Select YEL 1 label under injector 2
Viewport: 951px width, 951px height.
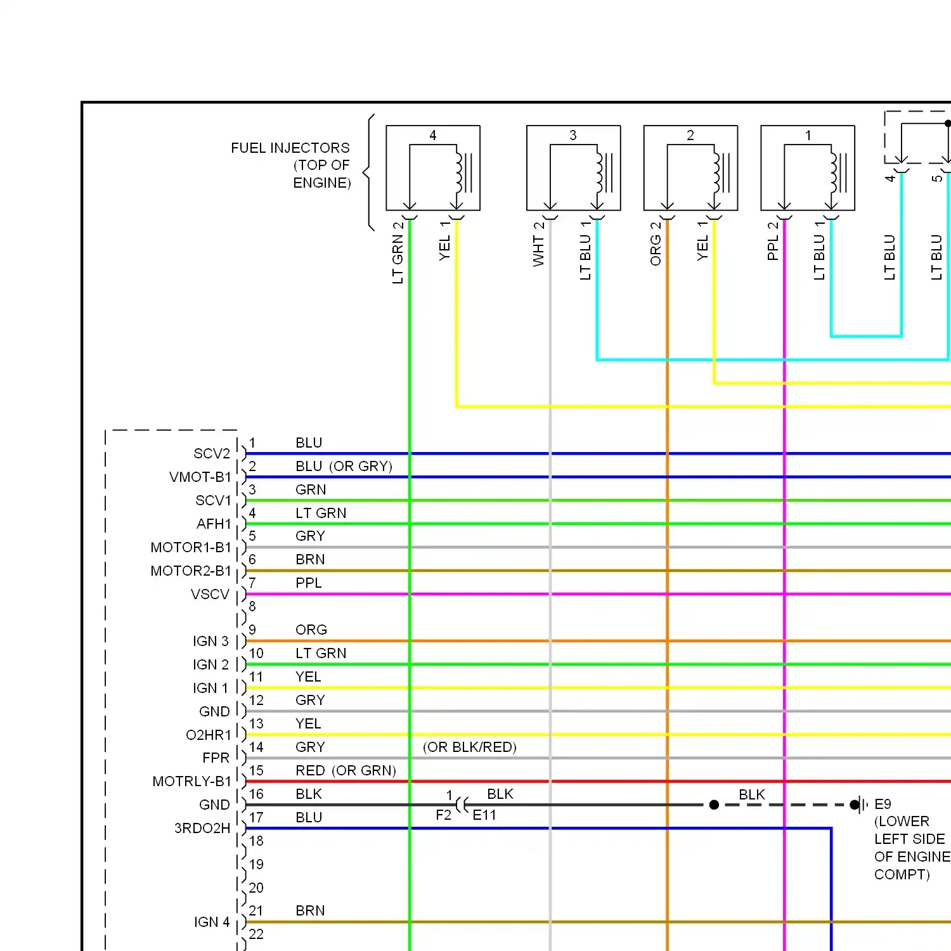(x=703, y=241)
